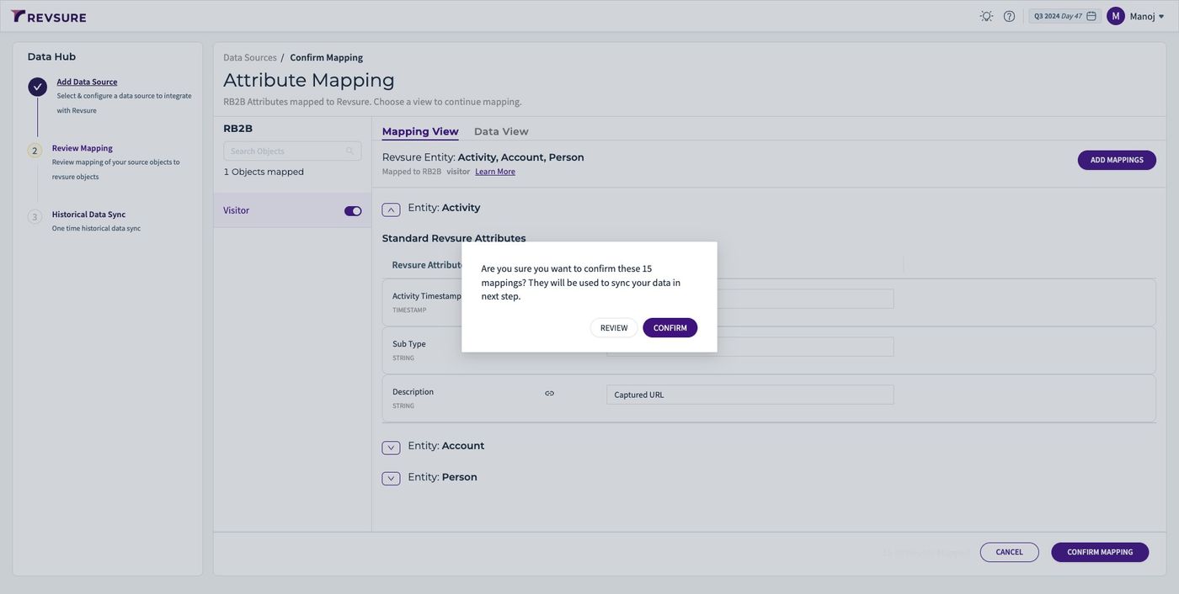Go to the Data Sources breadcrumb
The height and width of the screenshot is (594, 1179).
[250, 57]
